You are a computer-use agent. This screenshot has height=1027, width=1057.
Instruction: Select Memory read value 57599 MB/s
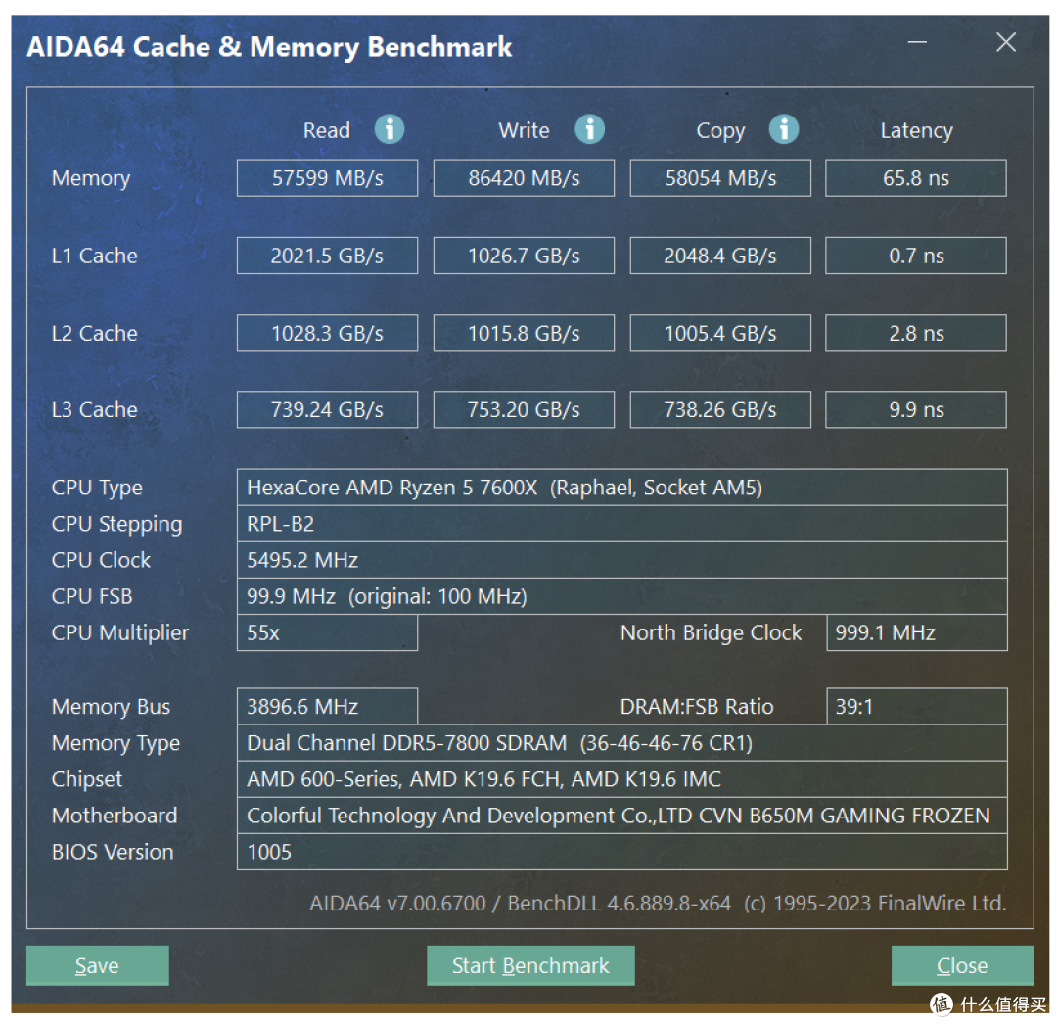pyautogui.click(x=327, y=178)
